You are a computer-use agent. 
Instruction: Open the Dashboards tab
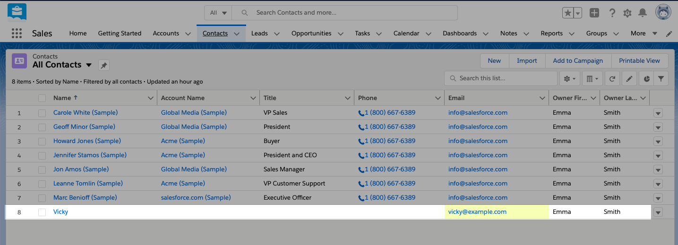[x=460, y=34]
